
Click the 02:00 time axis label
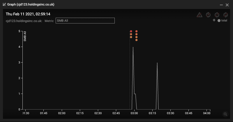pos(62,113)
